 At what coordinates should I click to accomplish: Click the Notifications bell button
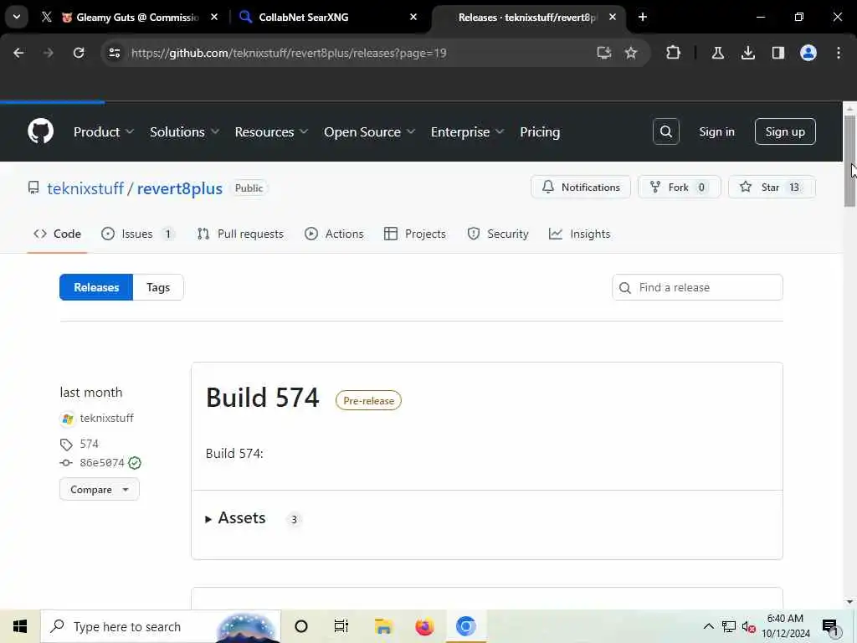(581, 187)
